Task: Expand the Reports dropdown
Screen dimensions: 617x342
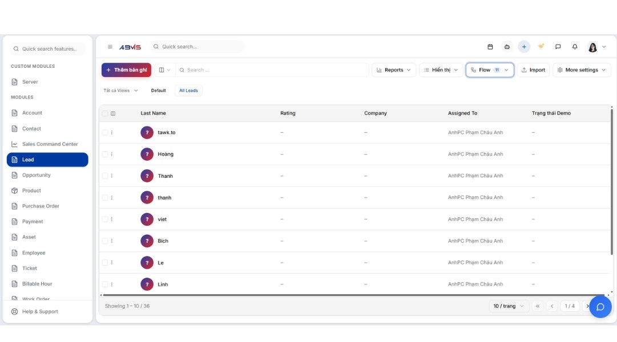Action: pos(394,69)
